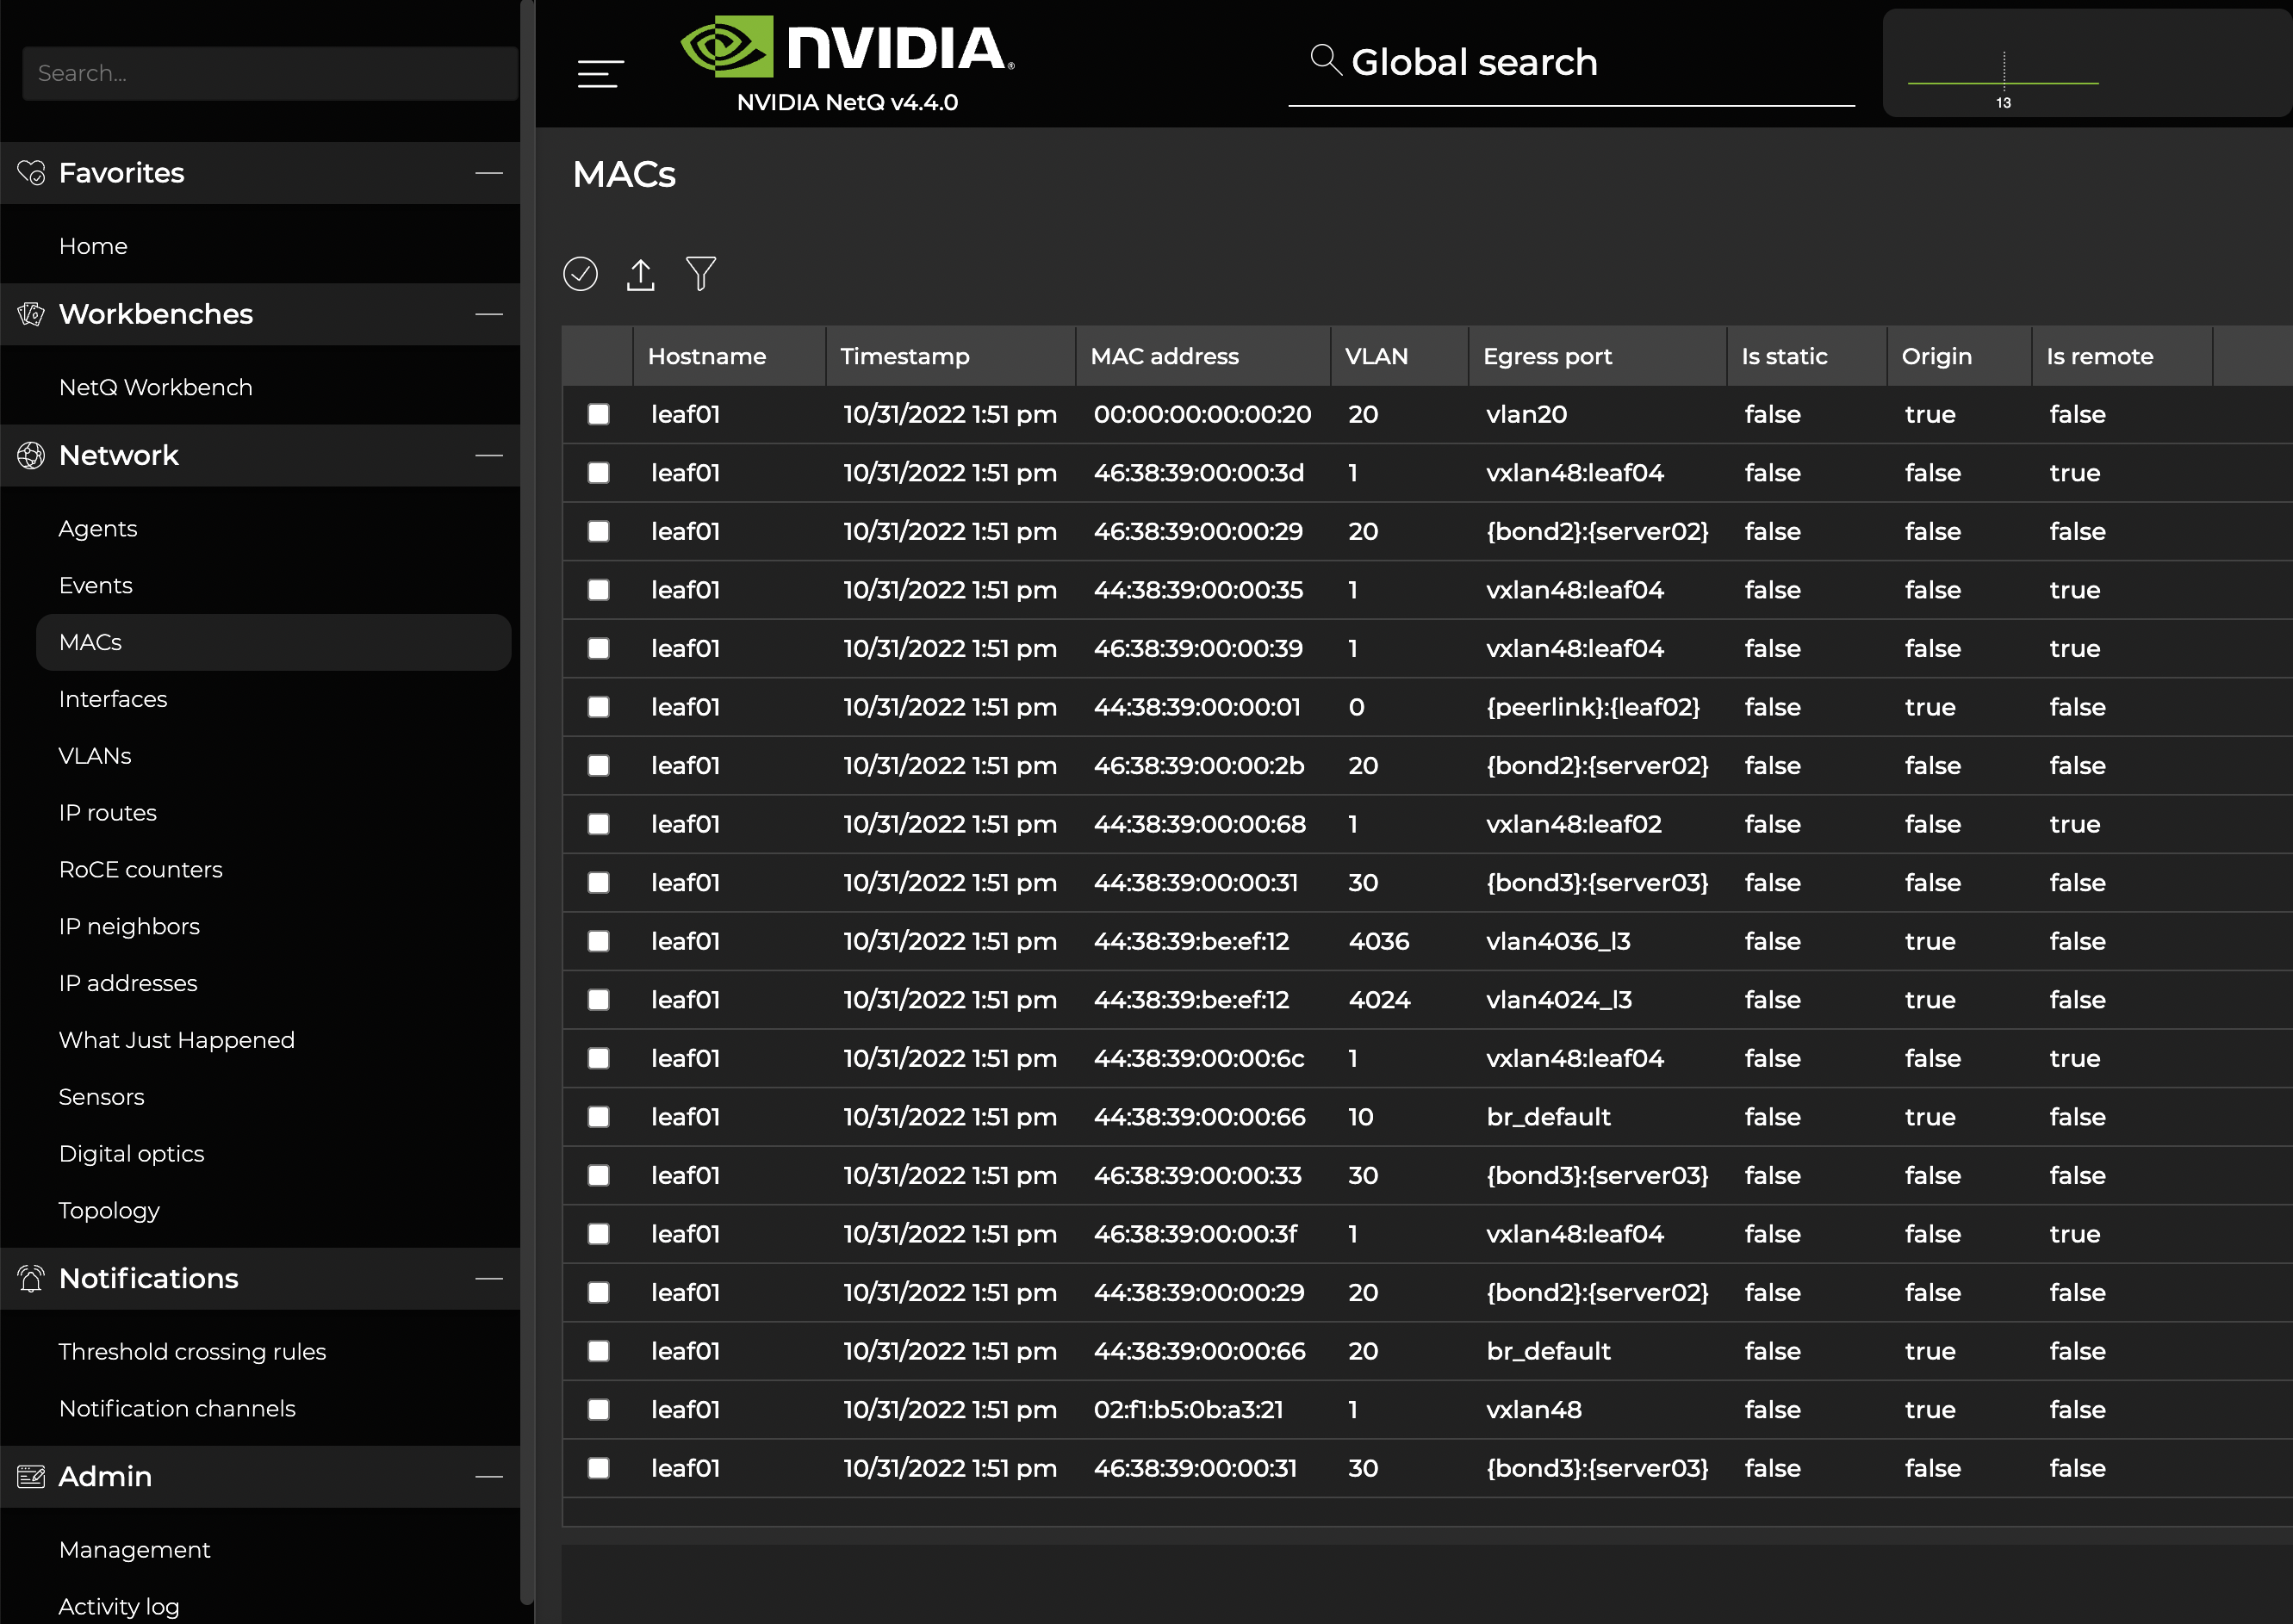Click the Network globe icon in sidebar
The height and width of the screenshot is (1624, 2293).
pos(31,455)
